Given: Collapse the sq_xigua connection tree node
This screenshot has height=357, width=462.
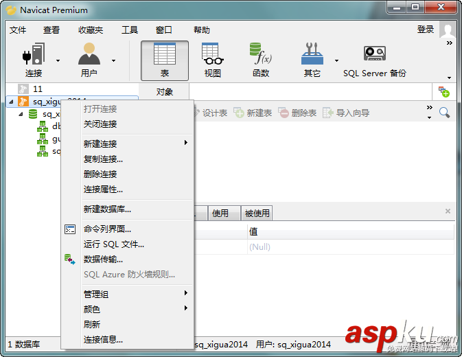Looking at the screenshot, I should 11,102.
